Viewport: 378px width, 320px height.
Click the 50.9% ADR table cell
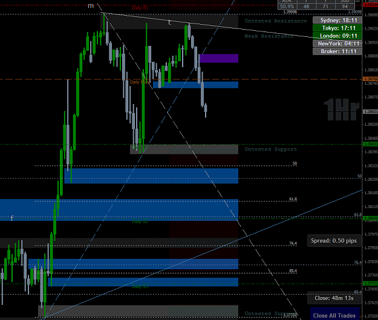tap(287, 7)
